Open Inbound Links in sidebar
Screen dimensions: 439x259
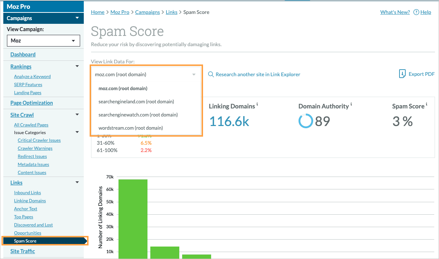[27, 193]
